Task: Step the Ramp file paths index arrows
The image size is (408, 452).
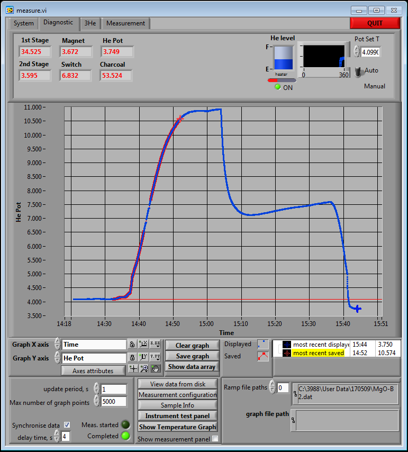Action: point(272,387)
